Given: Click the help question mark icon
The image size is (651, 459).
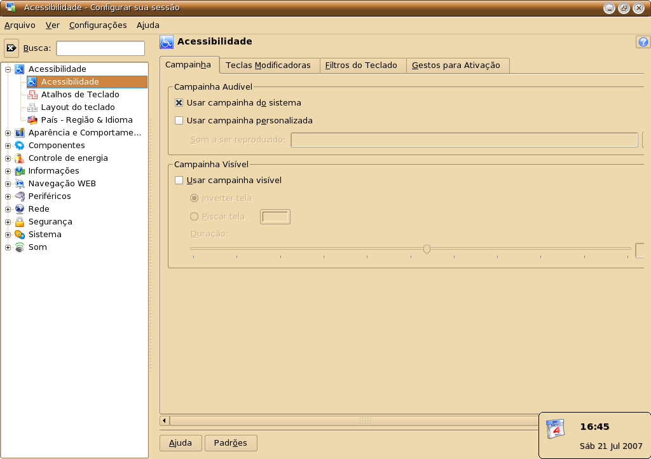Looking at the screenshot, I should 643,42.
